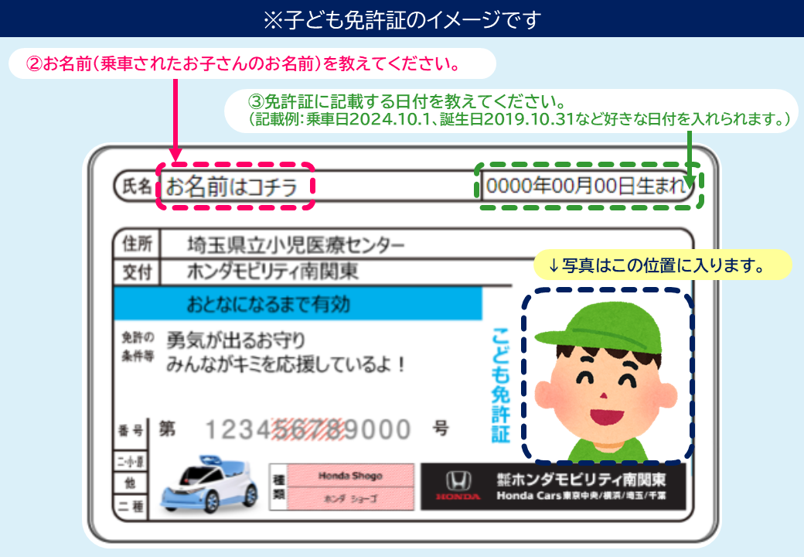
Task: Click the text 'Honda Cars 東京中央/横浜/埼玉/千葉'
Action: coord(581,495)
